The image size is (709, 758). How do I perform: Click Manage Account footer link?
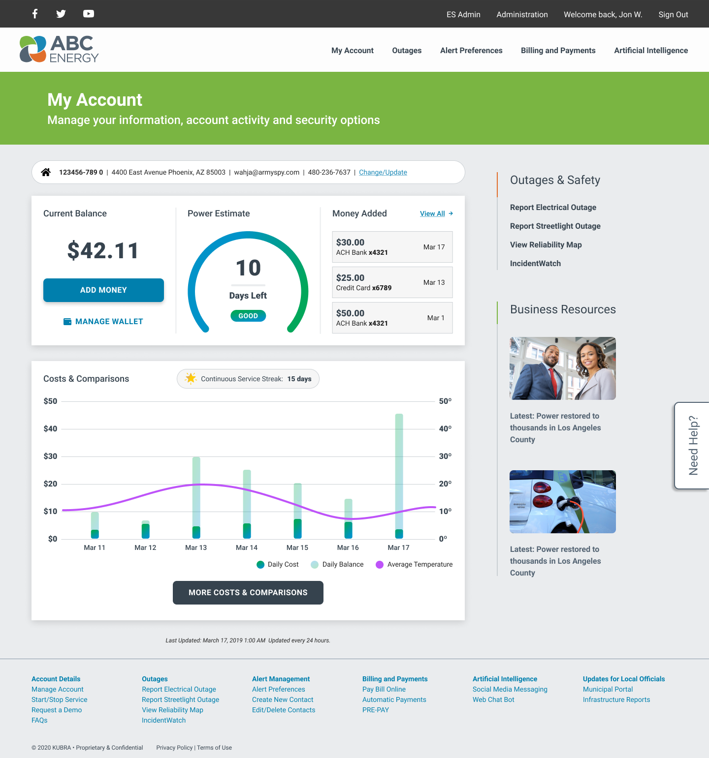(58, 690)
